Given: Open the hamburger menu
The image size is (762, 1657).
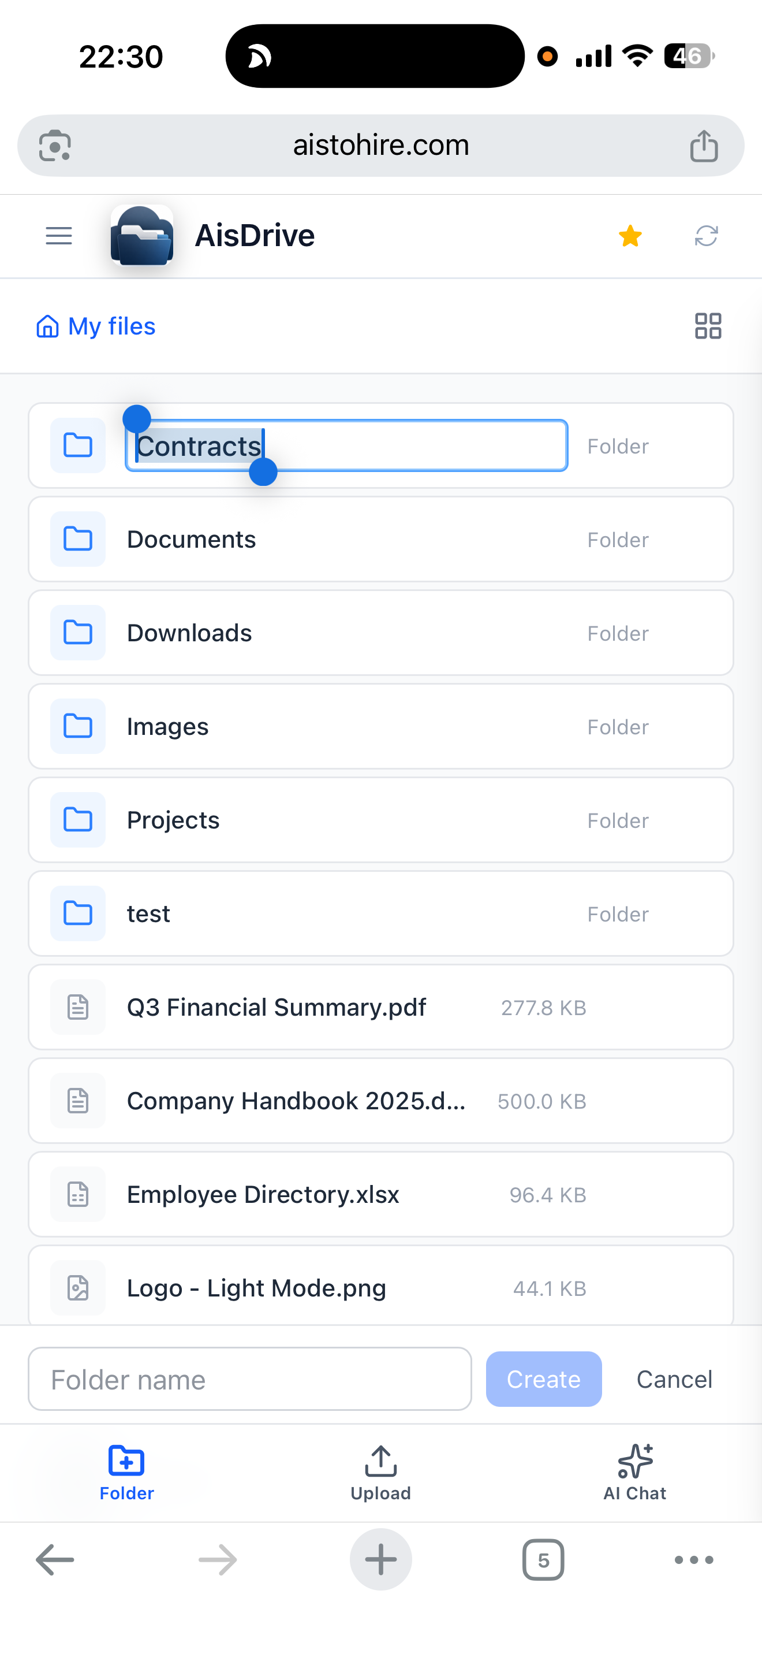Looking at the screenshot, I should 58,236.
